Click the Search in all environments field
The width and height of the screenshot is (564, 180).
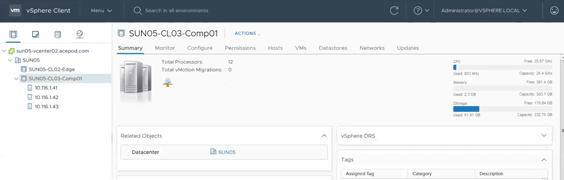coord(176,11)
